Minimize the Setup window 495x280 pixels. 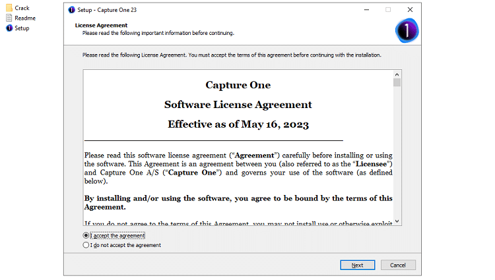pyautogui.click(x=366, y=10)
